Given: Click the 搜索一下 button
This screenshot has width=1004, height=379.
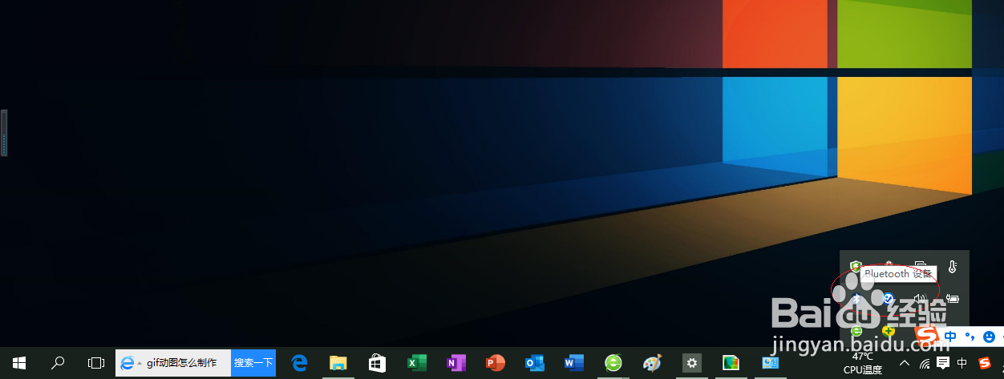Looking at the screenshot, I should click(x=253, y=363).
